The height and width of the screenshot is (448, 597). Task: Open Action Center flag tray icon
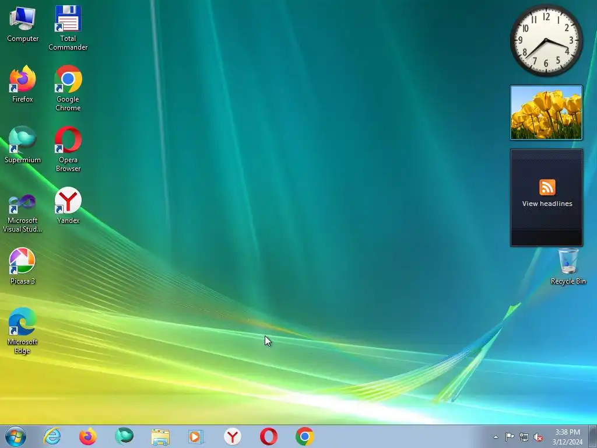[x=510, y=437]
